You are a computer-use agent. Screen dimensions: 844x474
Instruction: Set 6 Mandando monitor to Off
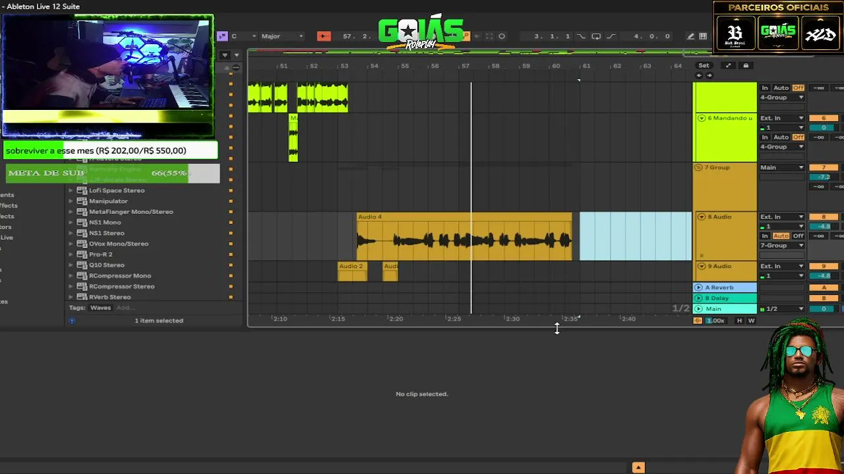[798, 138]
